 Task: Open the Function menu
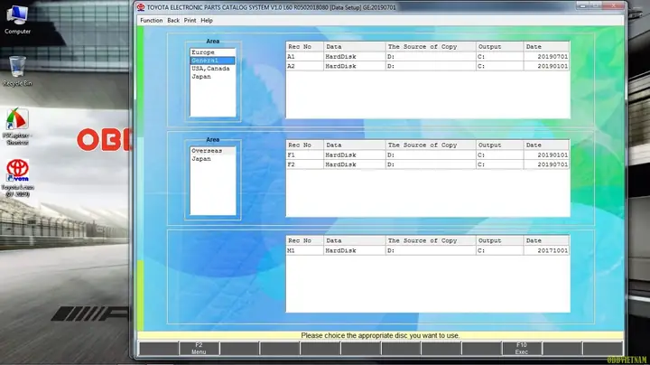[152, 20]
